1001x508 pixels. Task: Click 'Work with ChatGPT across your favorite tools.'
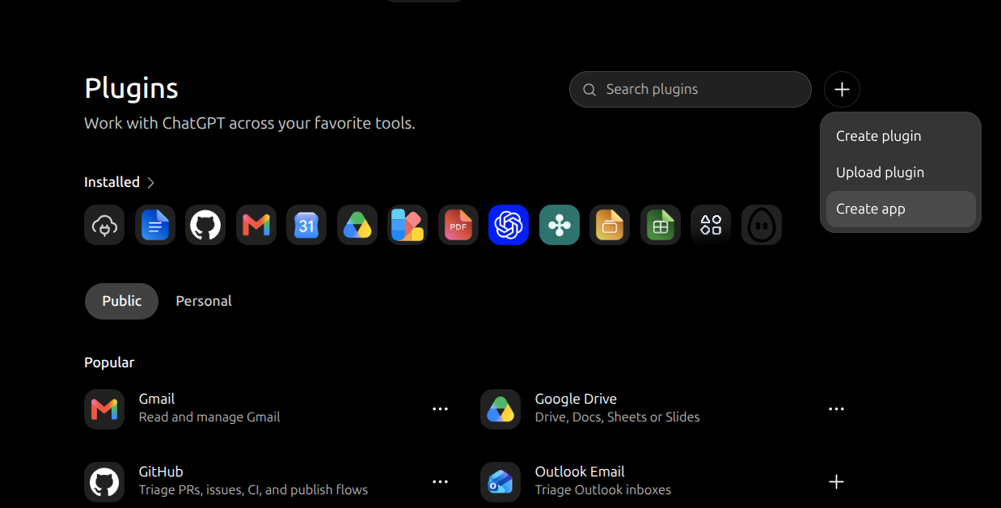250,124
